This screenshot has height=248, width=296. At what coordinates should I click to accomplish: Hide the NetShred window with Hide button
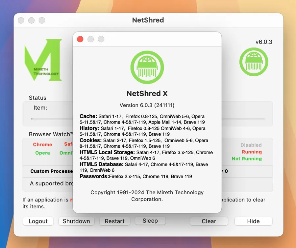(253, 221)
